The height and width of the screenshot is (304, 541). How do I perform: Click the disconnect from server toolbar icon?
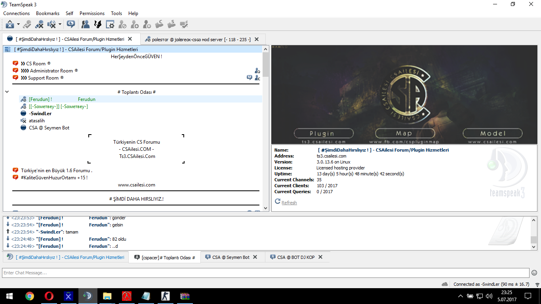[10, 25]
